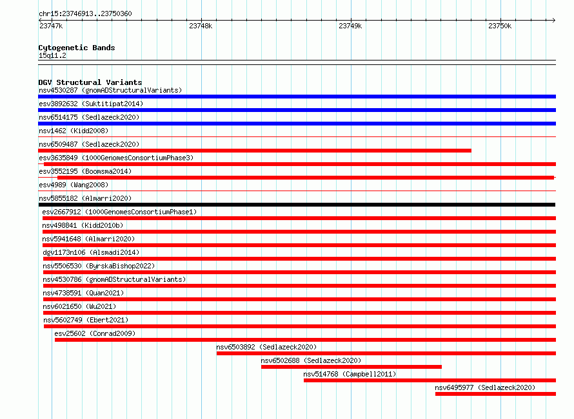574x419 pixels.
Task: Click the 23748k ruler label
Action: (201, 26)
